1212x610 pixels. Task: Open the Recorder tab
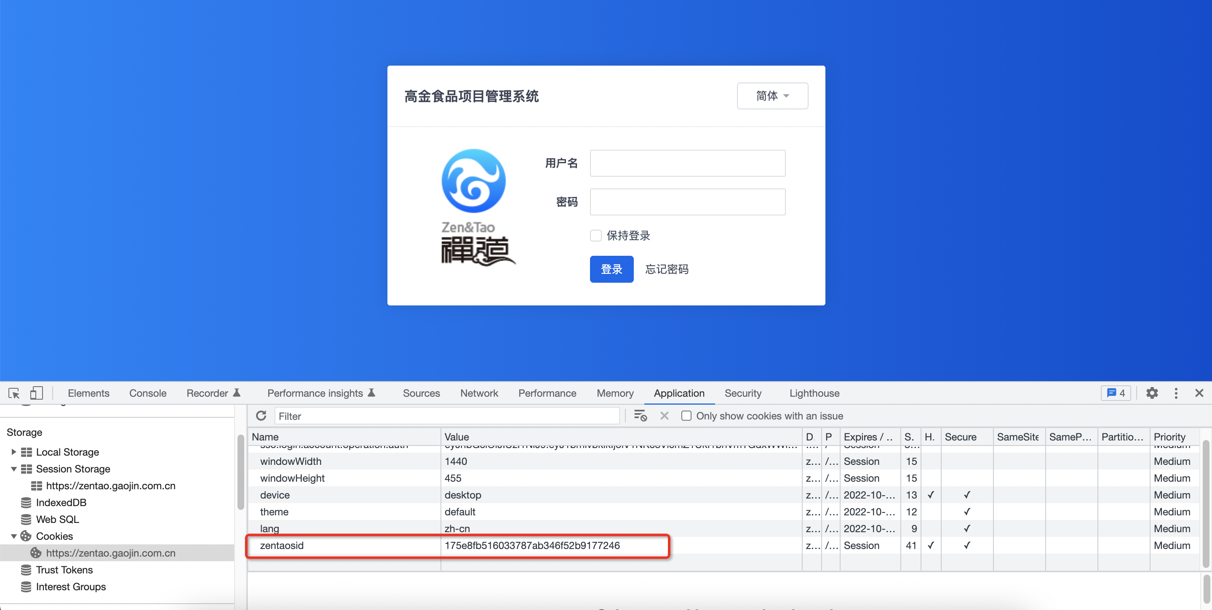click(x=213, y=393)
